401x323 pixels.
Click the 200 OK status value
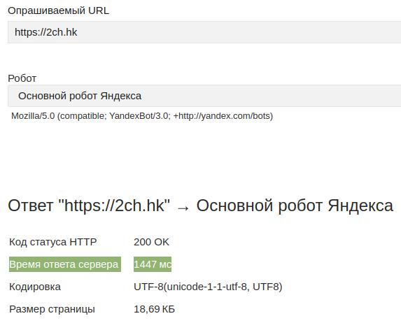coord(151,242)
